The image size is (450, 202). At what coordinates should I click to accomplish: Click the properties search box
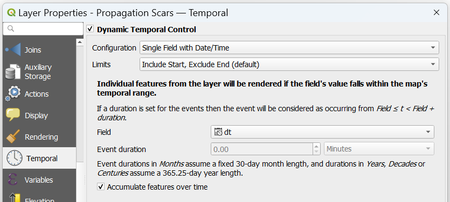[43, 28]
